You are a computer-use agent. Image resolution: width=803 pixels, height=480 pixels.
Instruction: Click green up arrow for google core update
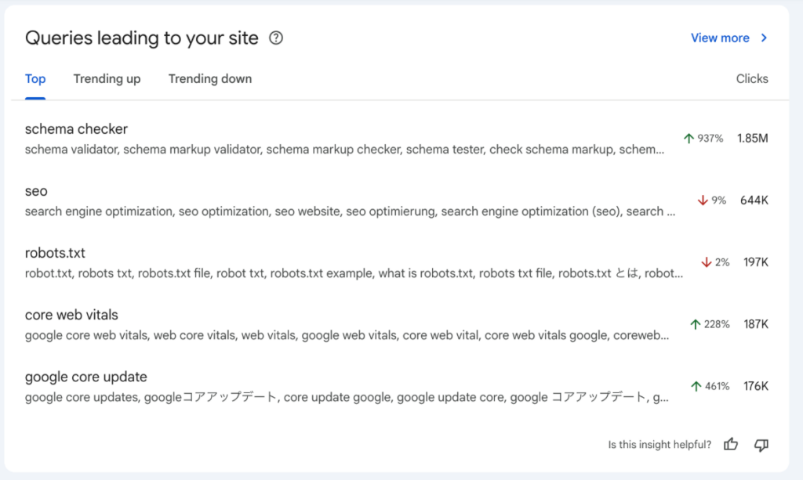coord(695,386)
